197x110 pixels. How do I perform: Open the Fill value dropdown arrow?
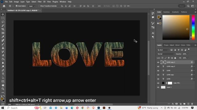[x=188, y=58]
